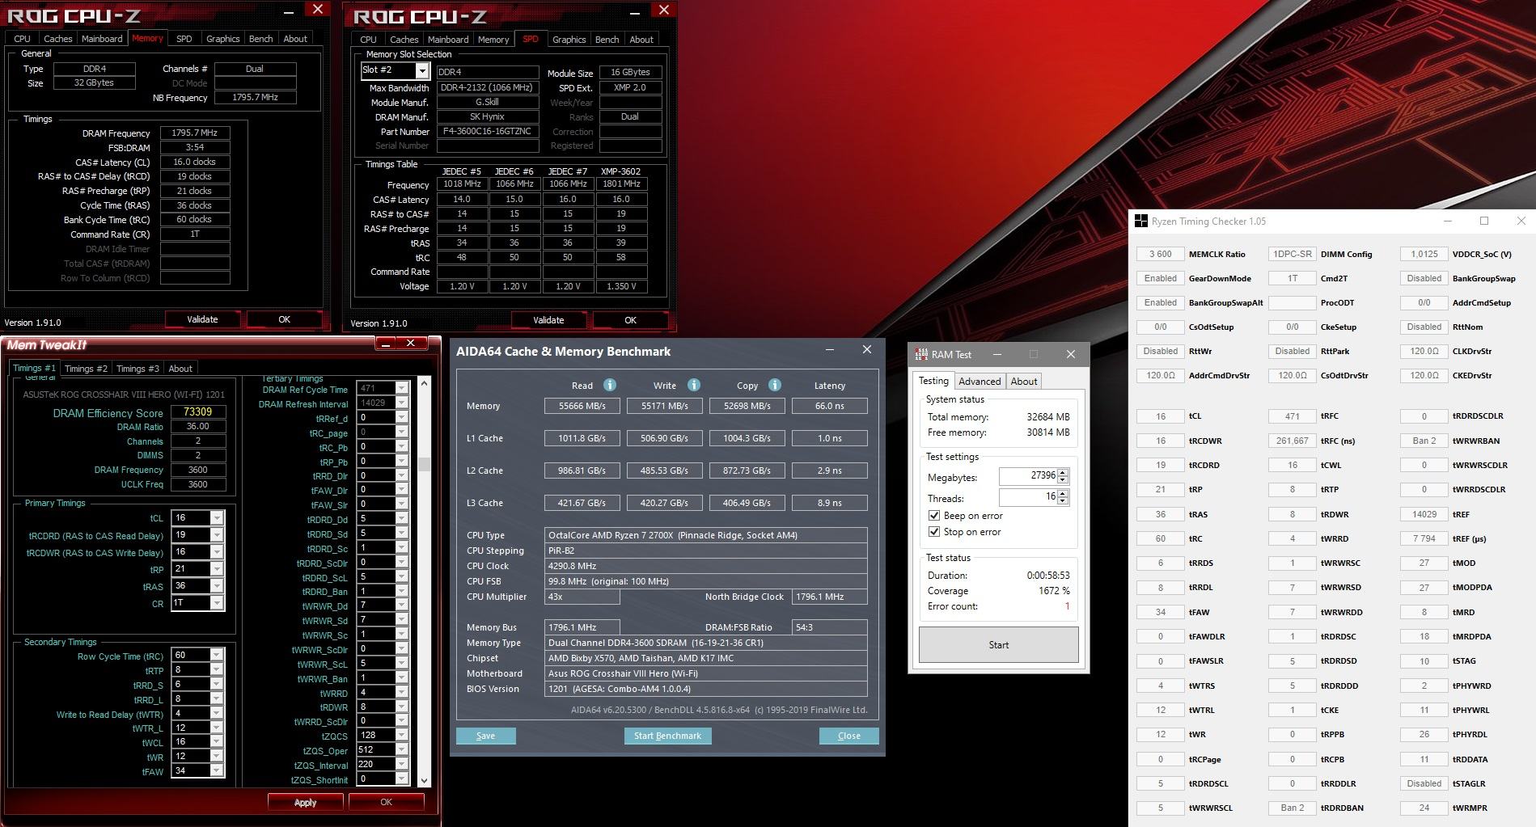The image size is (1536, 827).
Task: Click the tRFC value 471 in Timing Checker
Action: coord(1293,416)
